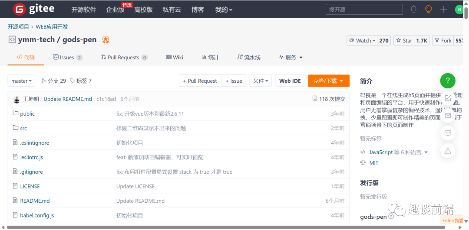This screenshot has height=230, width=469.
Task: Open the ymm-tech owner link
Action: coord(36,39)
